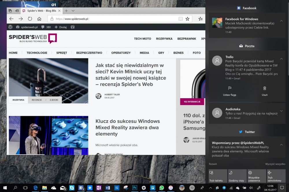Open the padlock laptop article thumbnail

click(x=49, y=77)
